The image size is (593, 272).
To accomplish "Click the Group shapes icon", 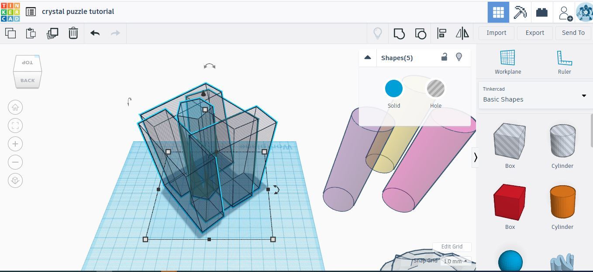I will pyautogui.click(x=399, y=33).
